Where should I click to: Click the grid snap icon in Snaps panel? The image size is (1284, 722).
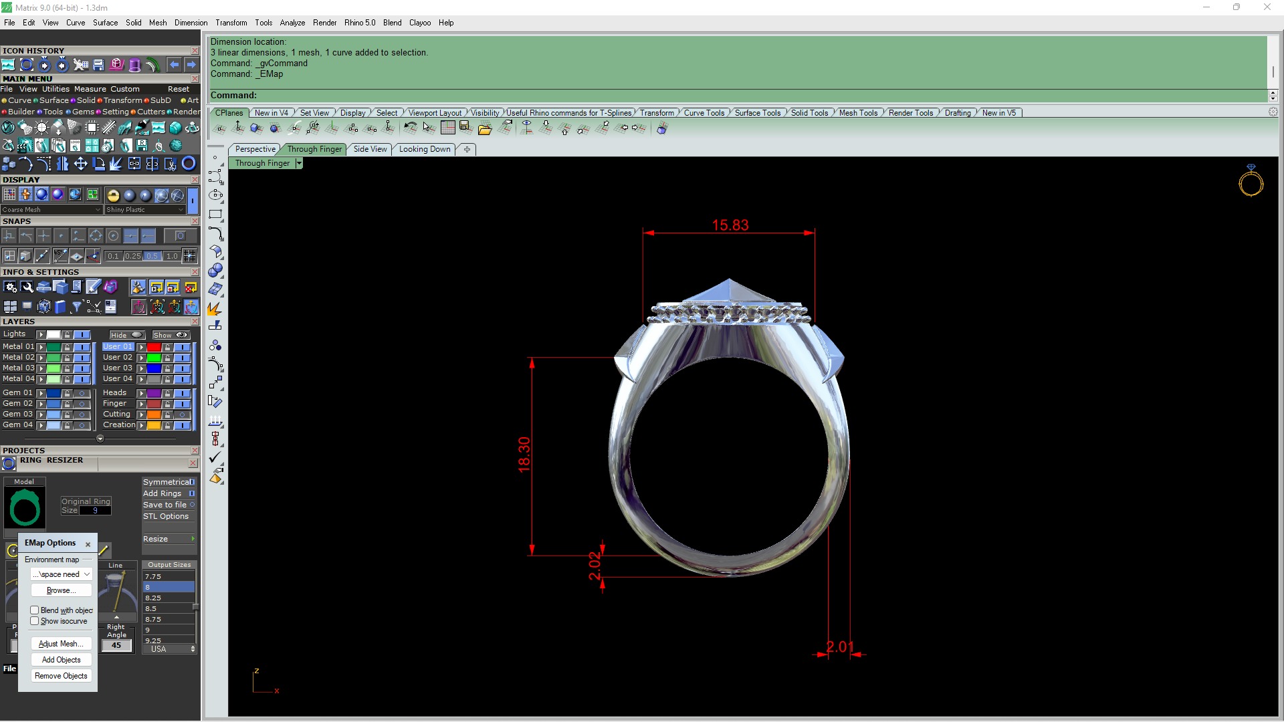189,256
